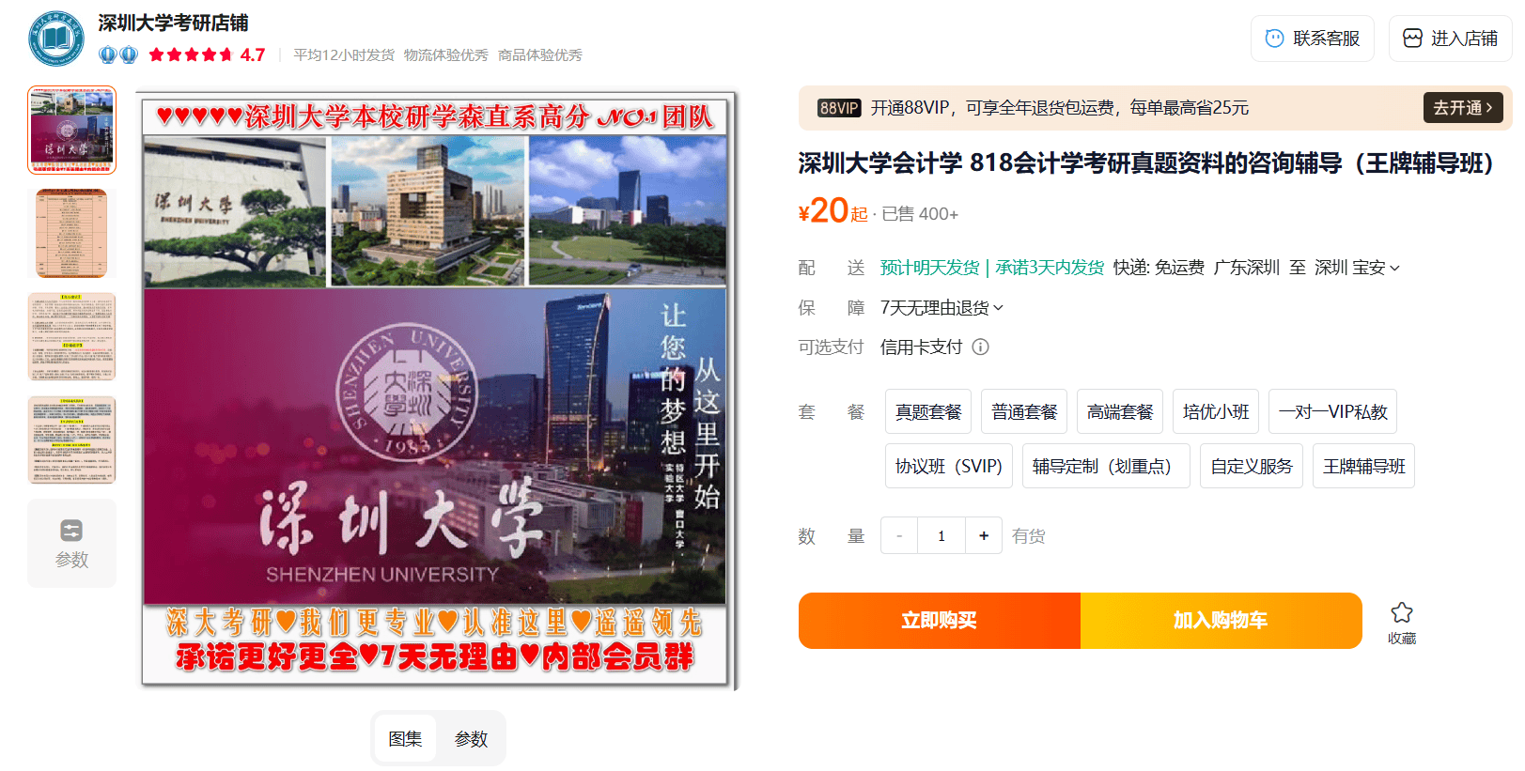Screen dimensions: 1525x771
Task: Increase quantity with the plus button
Action: [x=984, y=536]
